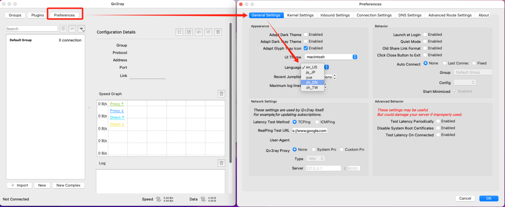Delete connection with Configuration Details trash icon
The height and width of the screenshot is (207, 505).
218,32
